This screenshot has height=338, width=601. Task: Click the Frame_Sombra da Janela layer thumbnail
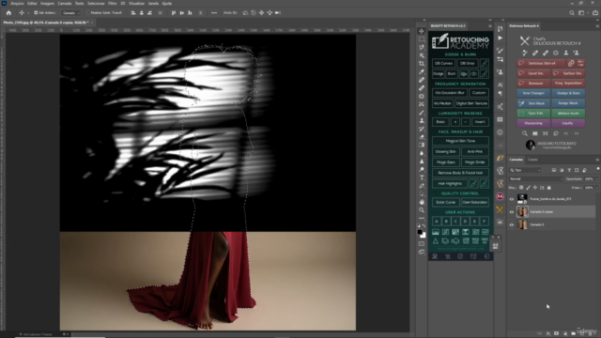pyautogui.click(x=522, y=199)
